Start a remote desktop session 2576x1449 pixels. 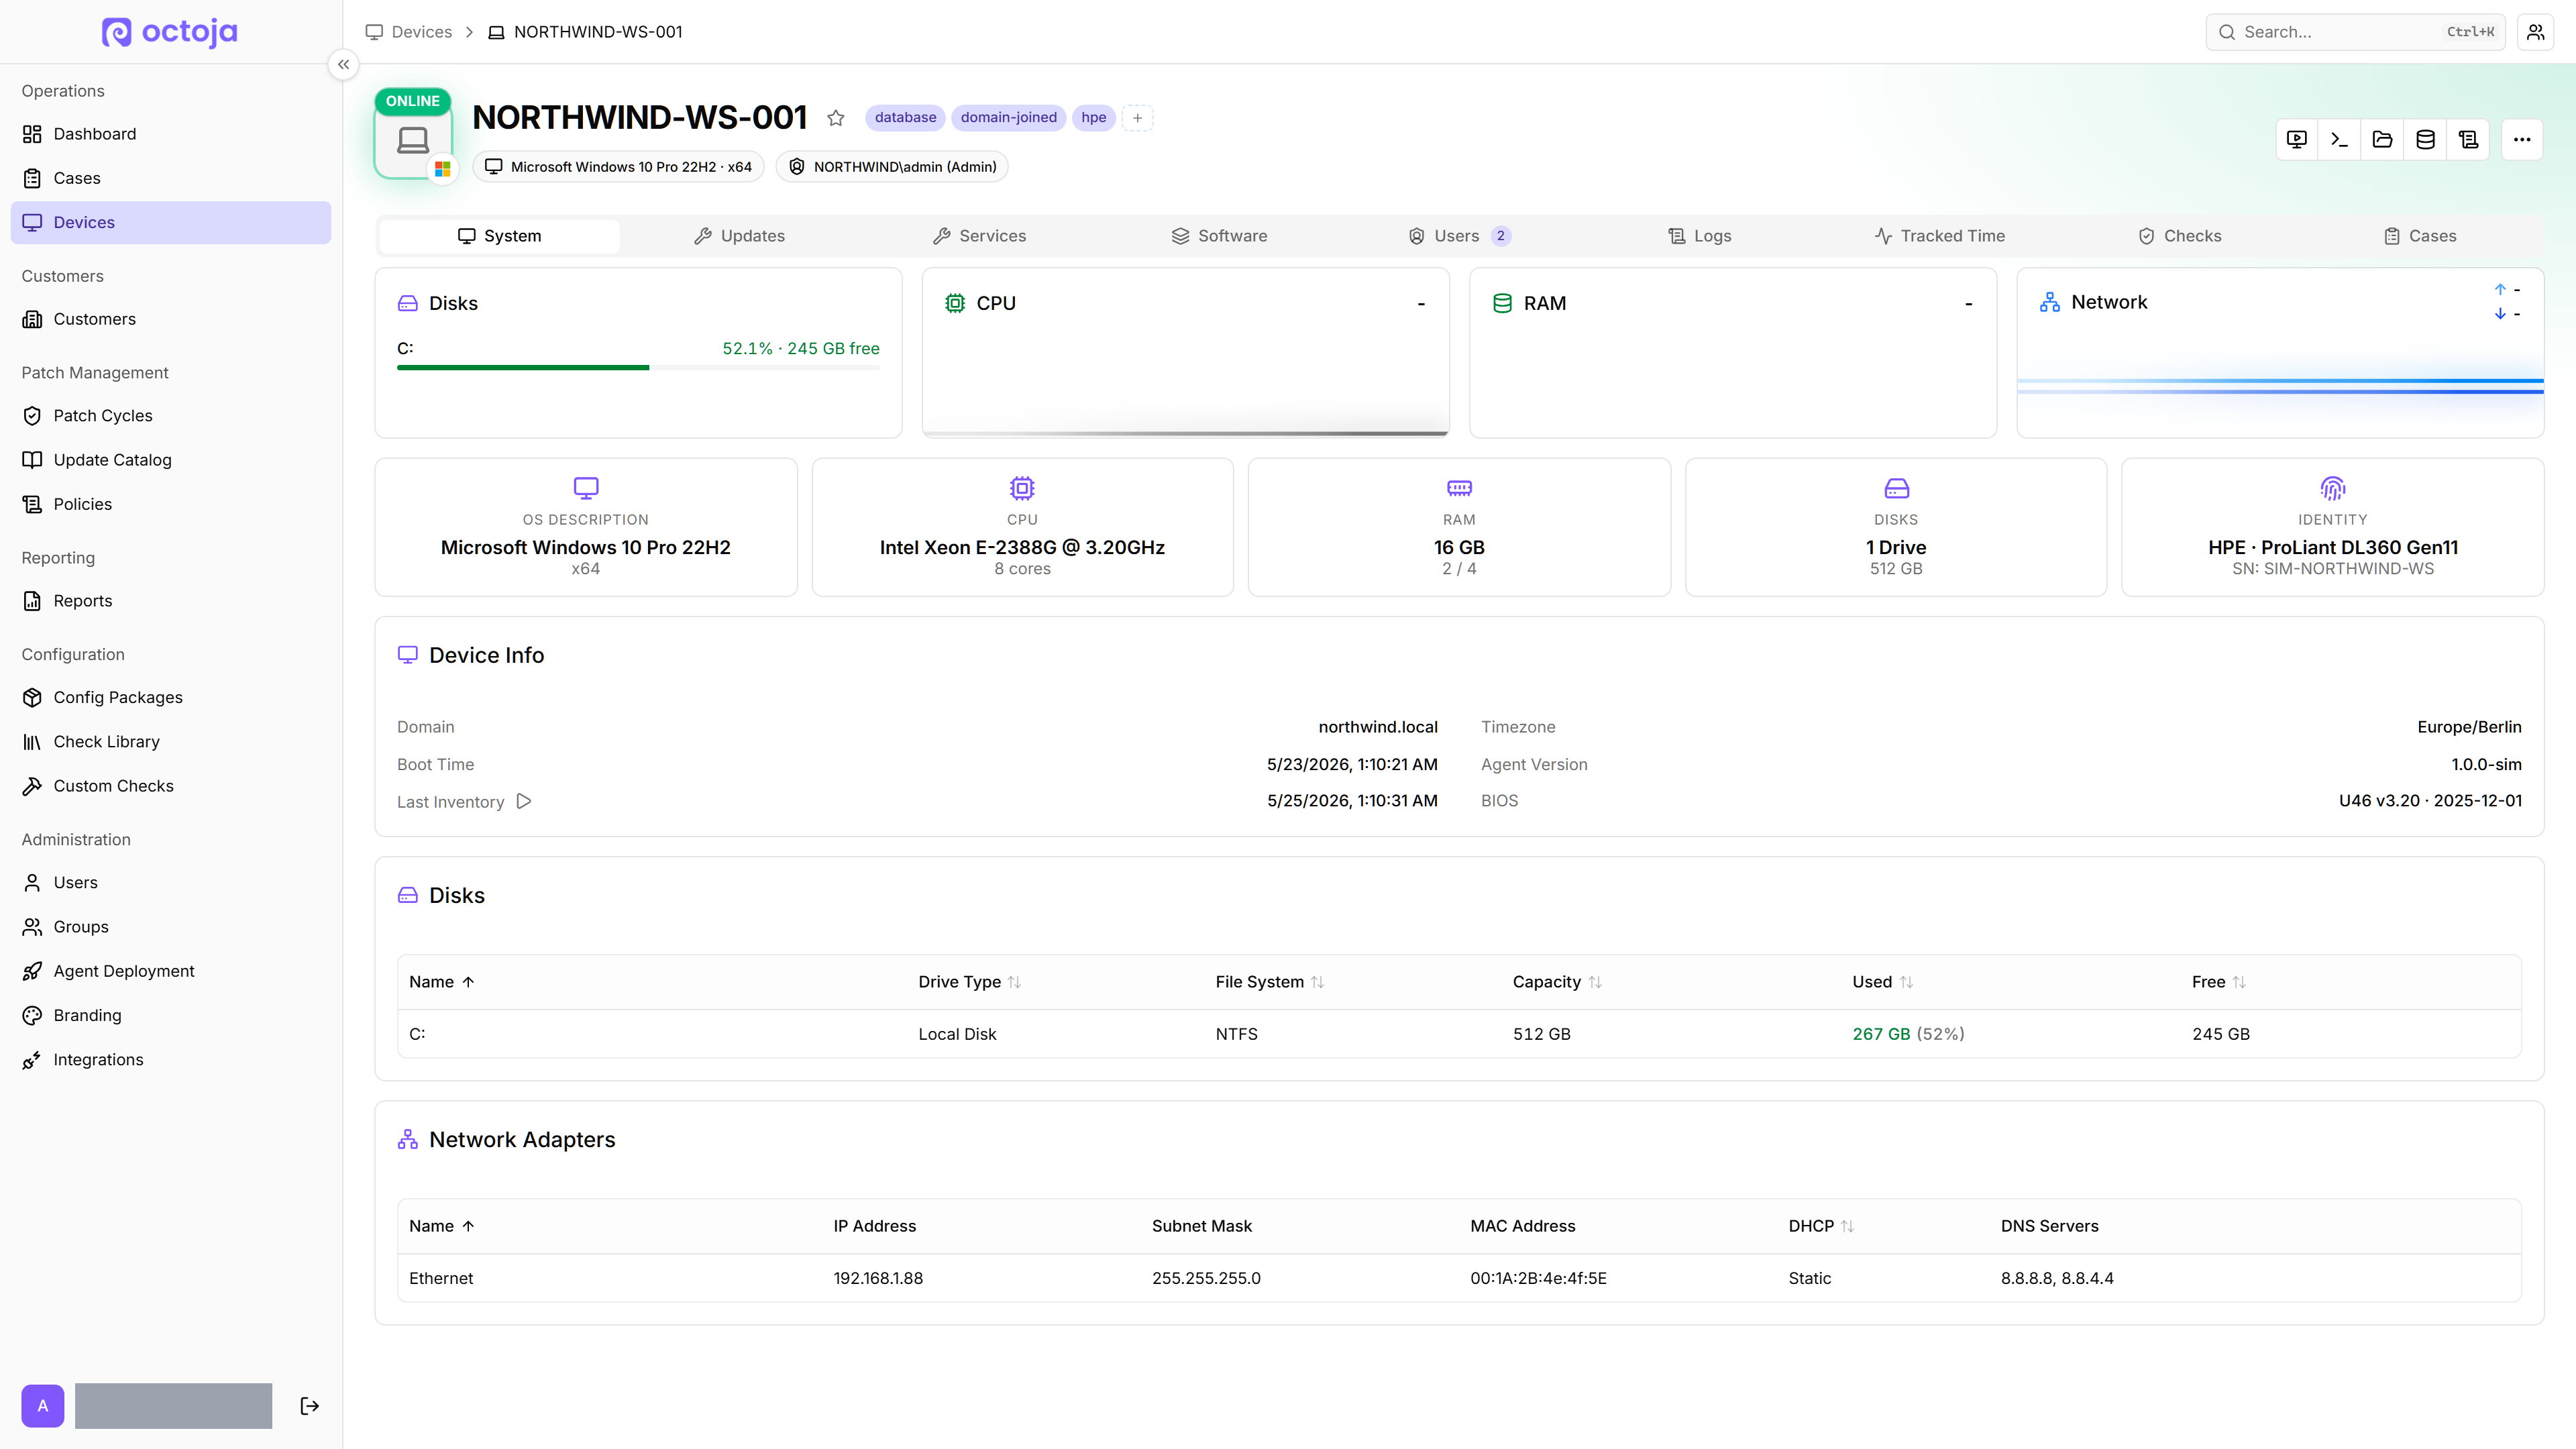[2297, 140]
